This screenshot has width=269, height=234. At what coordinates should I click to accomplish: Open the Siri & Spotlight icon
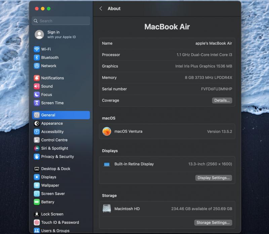37,148
